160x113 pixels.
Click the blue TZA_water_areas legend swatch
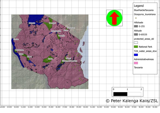tap(136, 55)
